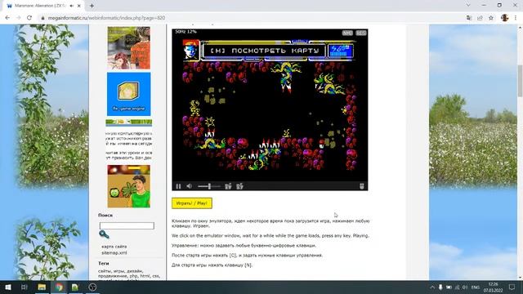523x294 pixels.
Task: Click the first small badge atop emulator screen
Action: 347,33
